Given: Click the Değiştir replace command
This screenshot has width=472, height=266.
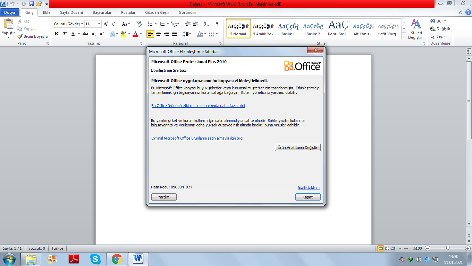Looking at the screenshot, I should click(440, 29).
